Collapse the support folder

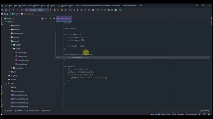coord(9,41)
